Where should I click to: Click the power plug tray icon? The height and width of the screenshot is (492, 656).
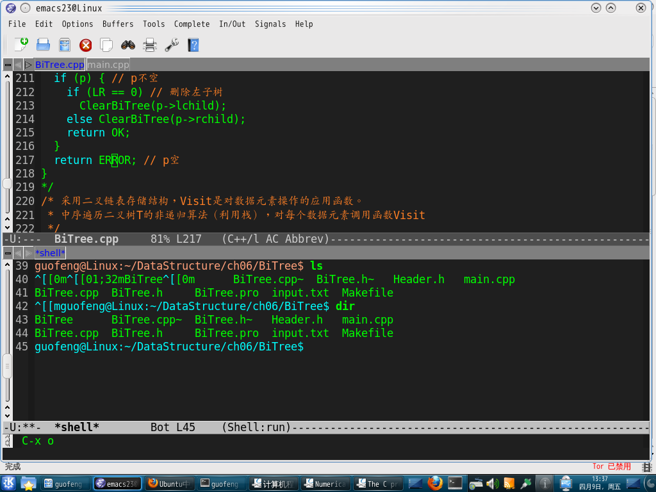click(x=526, y=484)
